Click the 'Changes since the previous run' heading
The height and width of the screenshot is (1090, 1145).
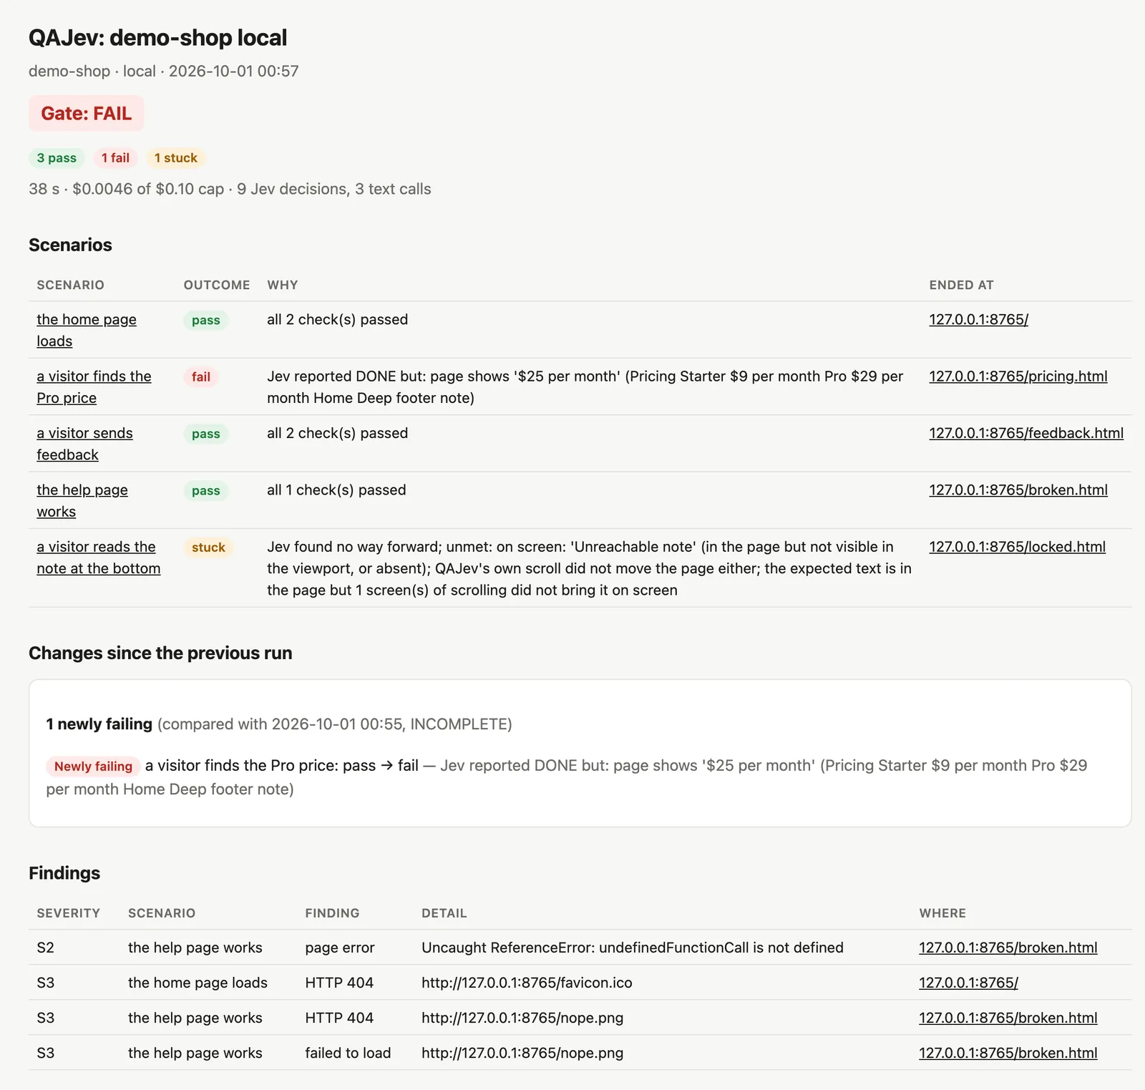point(160,653)
